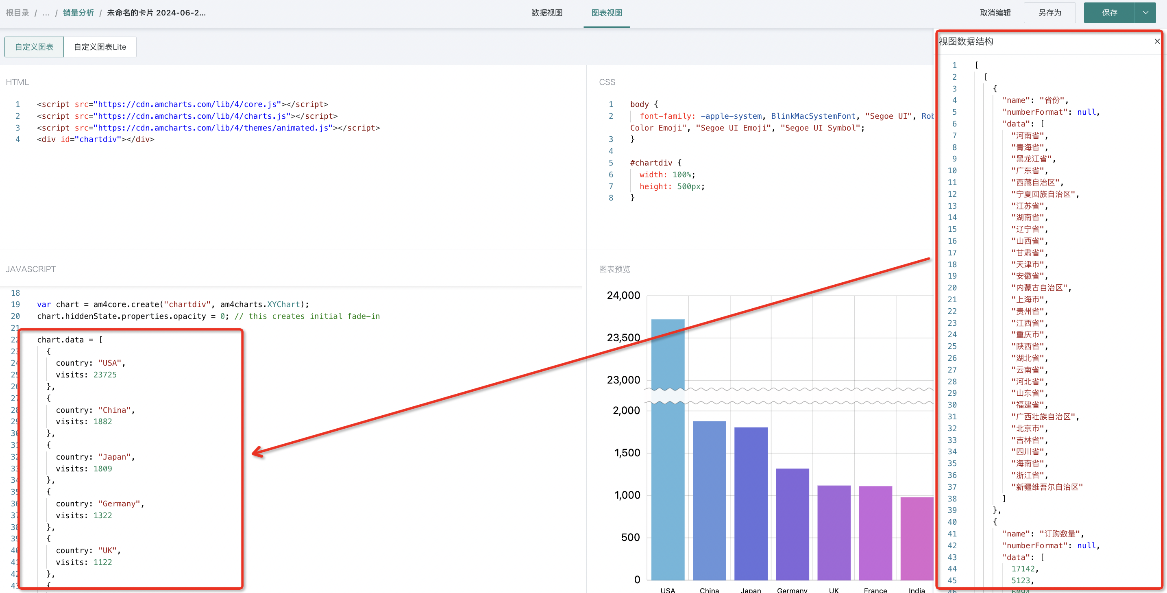Go to 根目录 breadcrumb
The width and height of the screenshot is (1167, 593).
(17, 13)
